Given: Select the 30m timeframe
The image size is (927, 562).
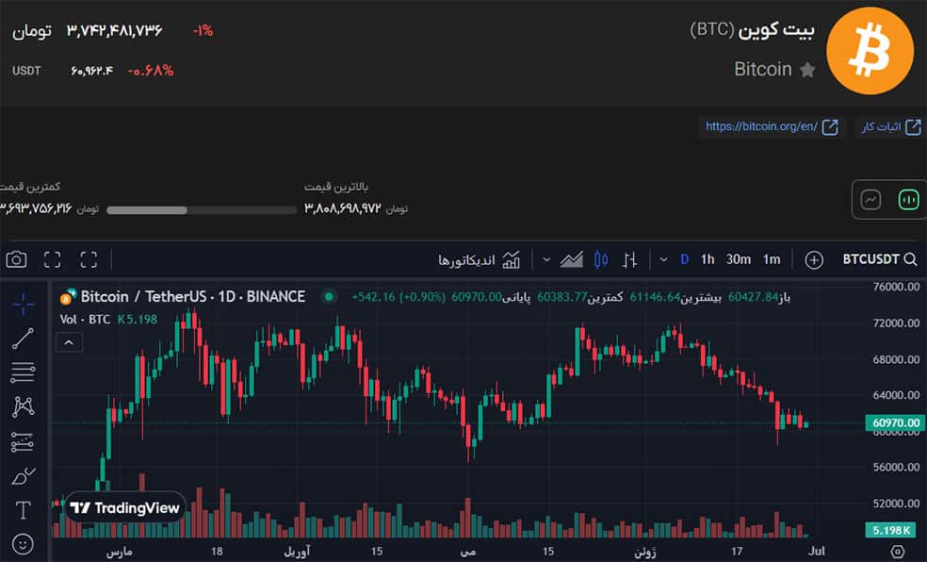Looking at the screenshot, I should click(737, 259).
